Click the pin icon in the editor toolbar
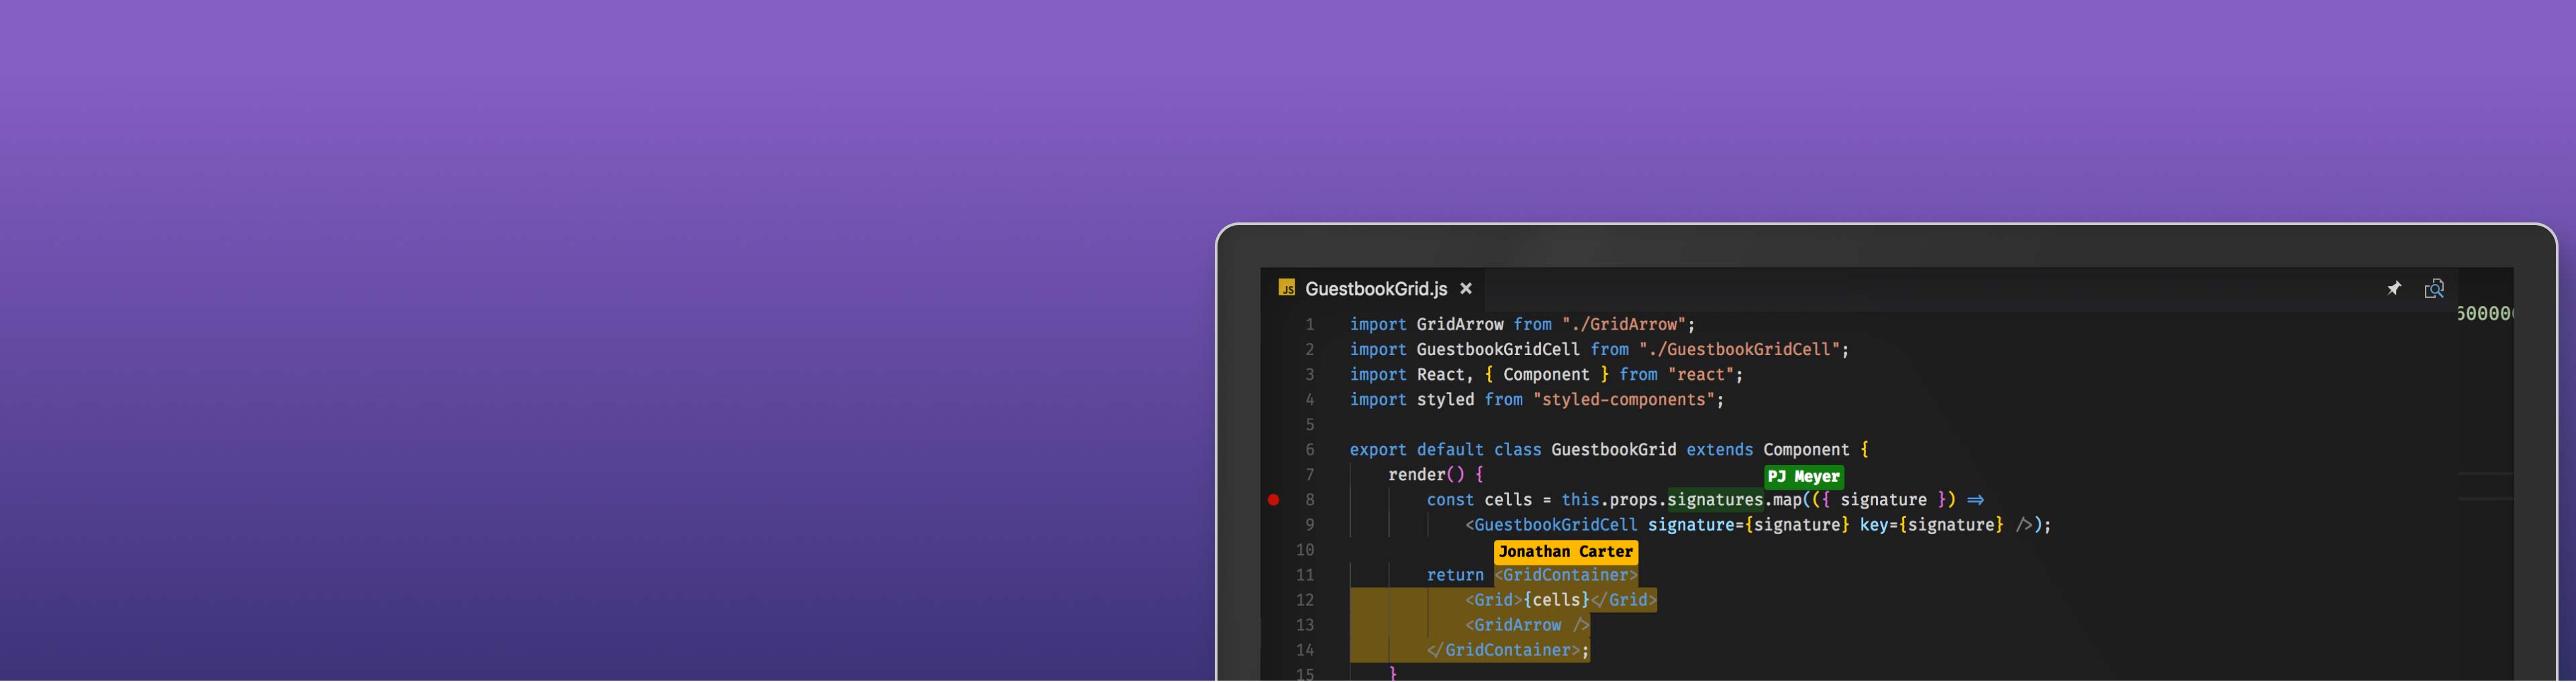This screenshot has height=682, width=2576. [x=2394, y=289]
